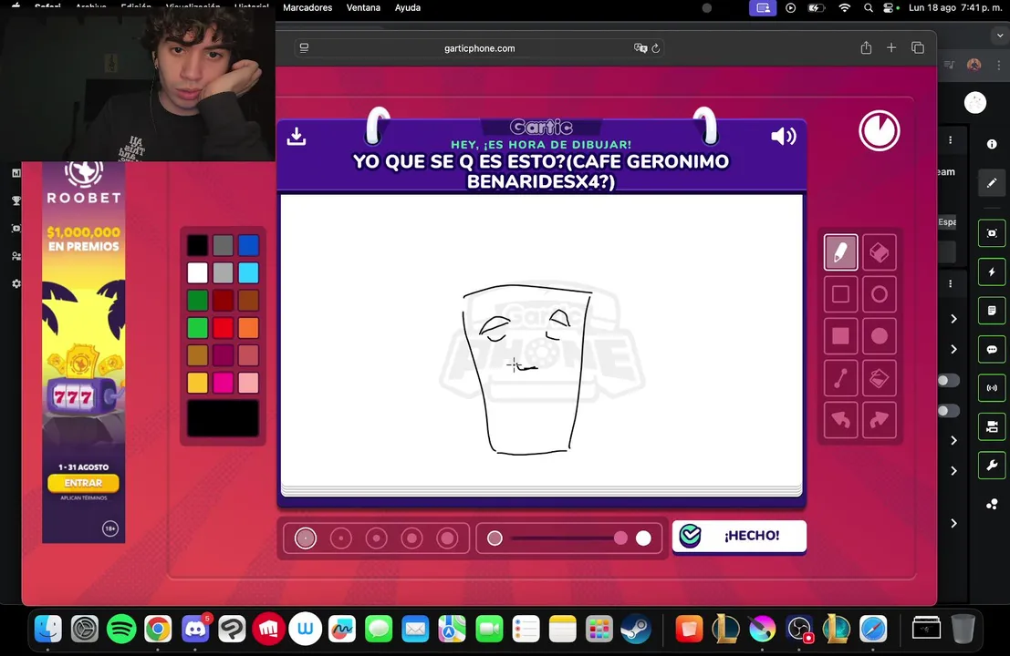Screen dimensions: 1010x656
Task: Open document notes icon in right sidebar
Action: (x=992, y=311)
